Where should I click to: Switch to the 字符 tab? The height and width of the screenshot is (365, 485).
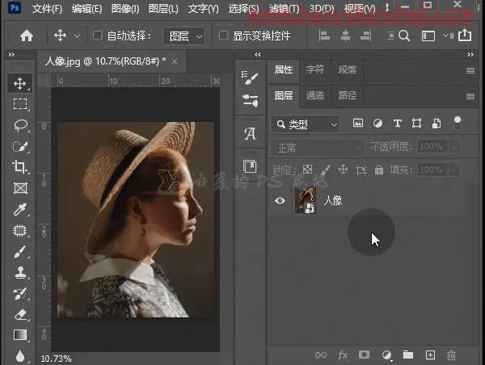[315, 69]
